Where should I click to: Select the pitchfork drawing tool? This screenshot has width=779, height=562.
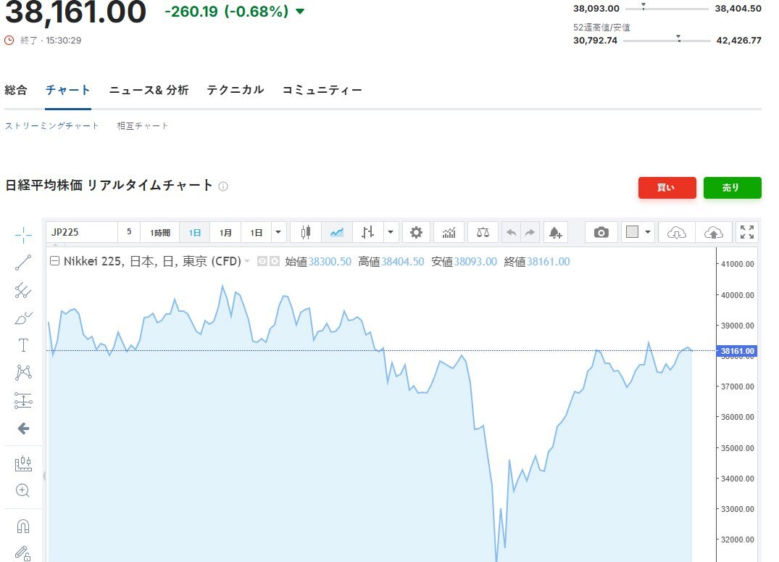click(23, 291)
